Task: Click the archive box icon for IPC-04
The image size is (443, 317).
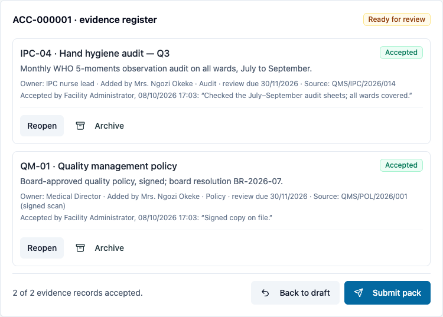Action: coord(80,126)
